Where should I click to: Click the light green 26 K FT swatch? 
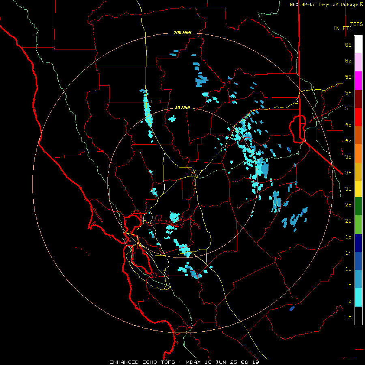[358, 225]
